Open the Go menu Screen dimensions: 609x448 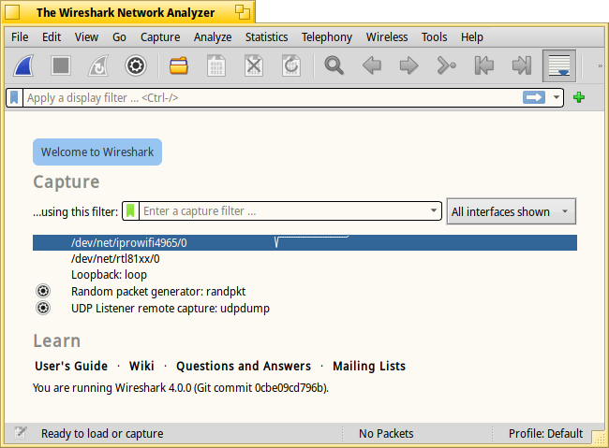point(119,36)
